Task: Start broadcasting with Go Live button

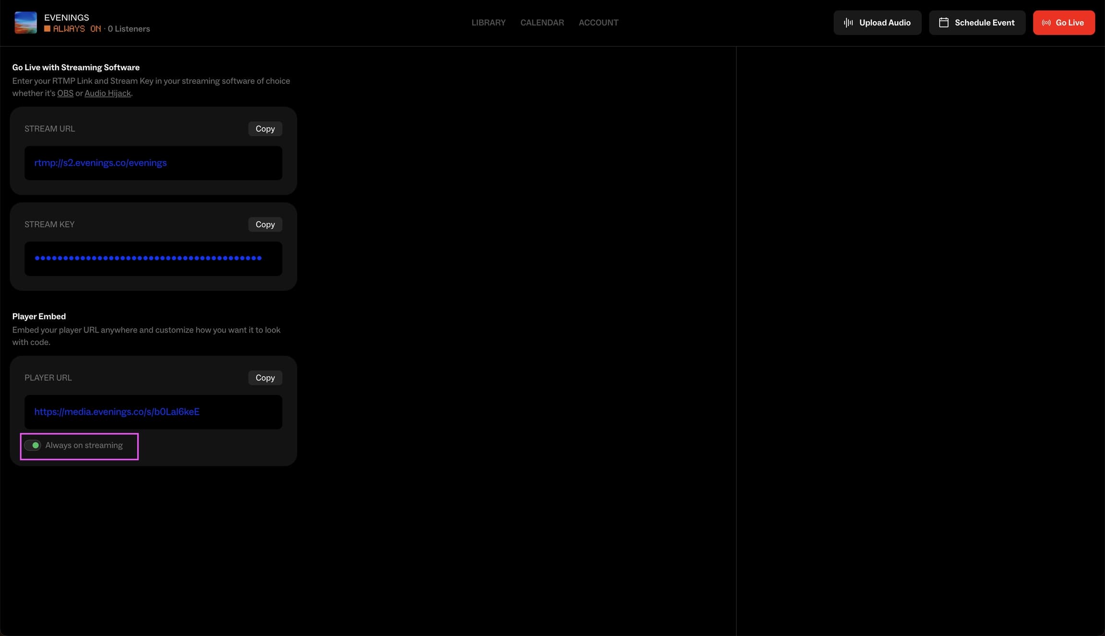Action: [x=1064, y=23]
